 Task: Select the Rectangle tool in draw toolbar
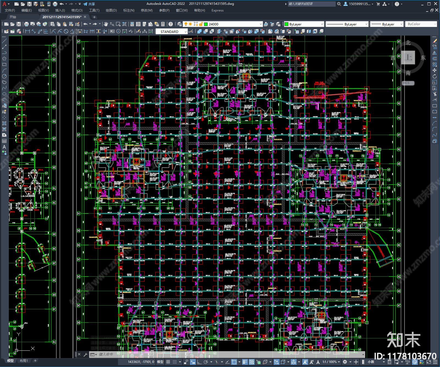point(4,65)
